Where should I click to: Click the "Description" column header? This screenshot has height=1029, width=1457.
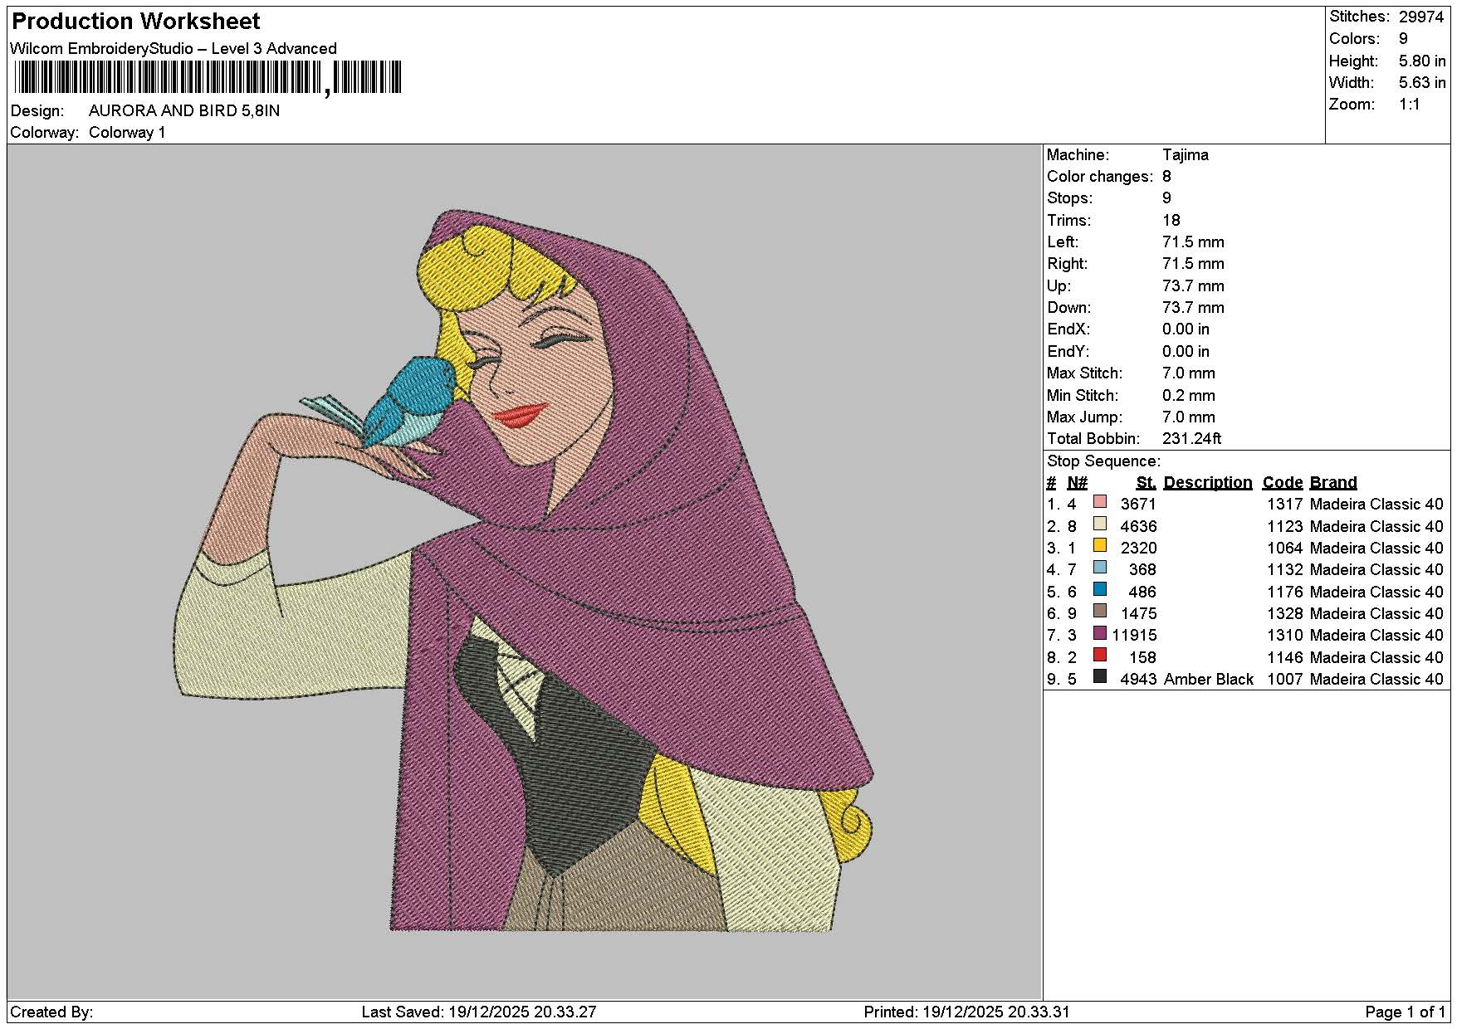point(1208,483)
